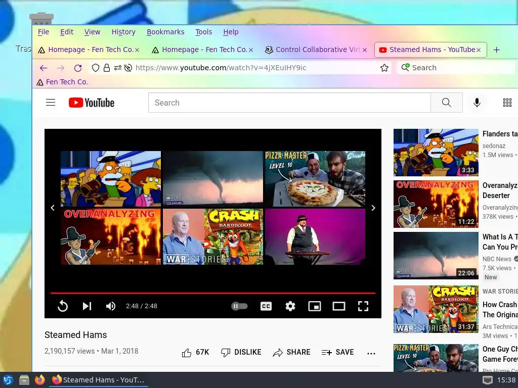Show next endscreen suggestions arrow
518x388 pixels.
[x=373, y=208]
